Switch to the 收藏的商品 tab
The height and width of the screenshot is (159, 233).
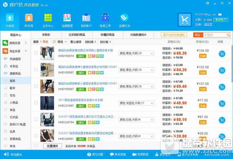(x=108, y=35)
